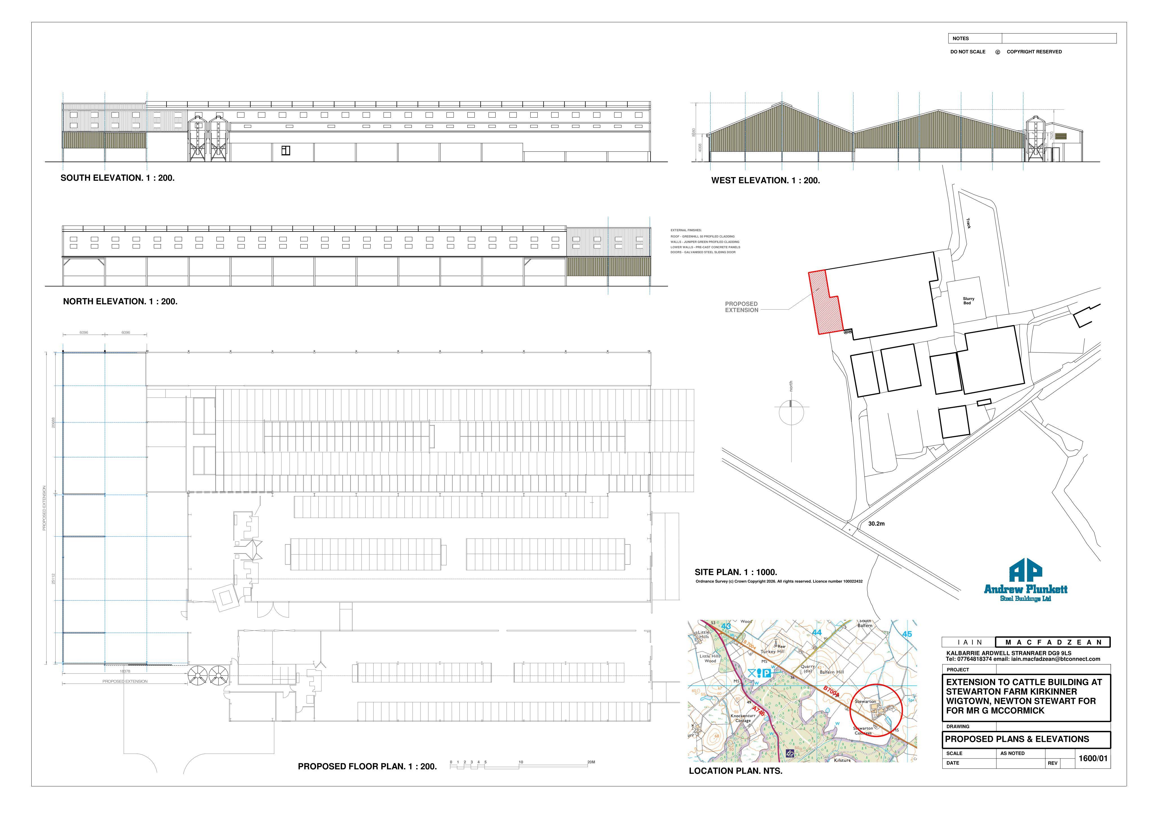Click the DOORS - GALVANISED STEEL SLIDING DOOR line
The height and width of the screenshot is (816, 1156).
(x=703, y=253)
